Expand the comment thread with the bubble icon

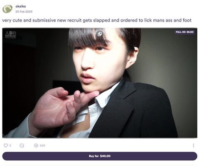pyautogui.click(x=22, y=146)
